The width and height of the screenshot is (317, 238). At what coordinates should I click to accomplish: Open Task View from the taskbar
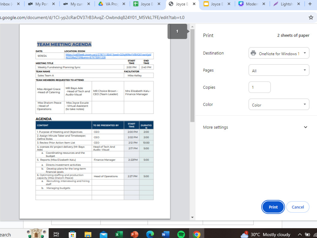tap(56, 235)
